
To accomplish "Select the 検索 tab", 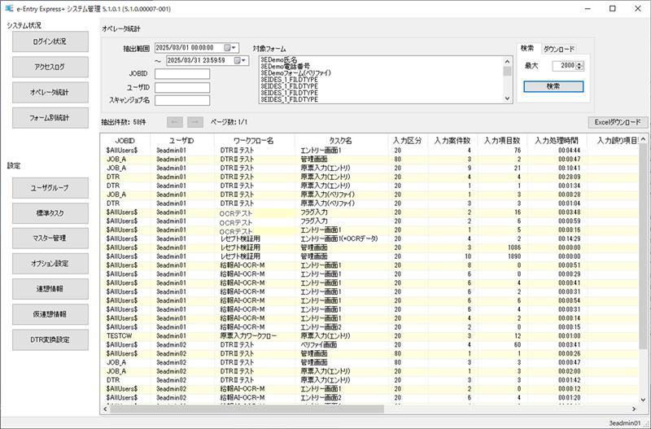I will click(527, 49).
